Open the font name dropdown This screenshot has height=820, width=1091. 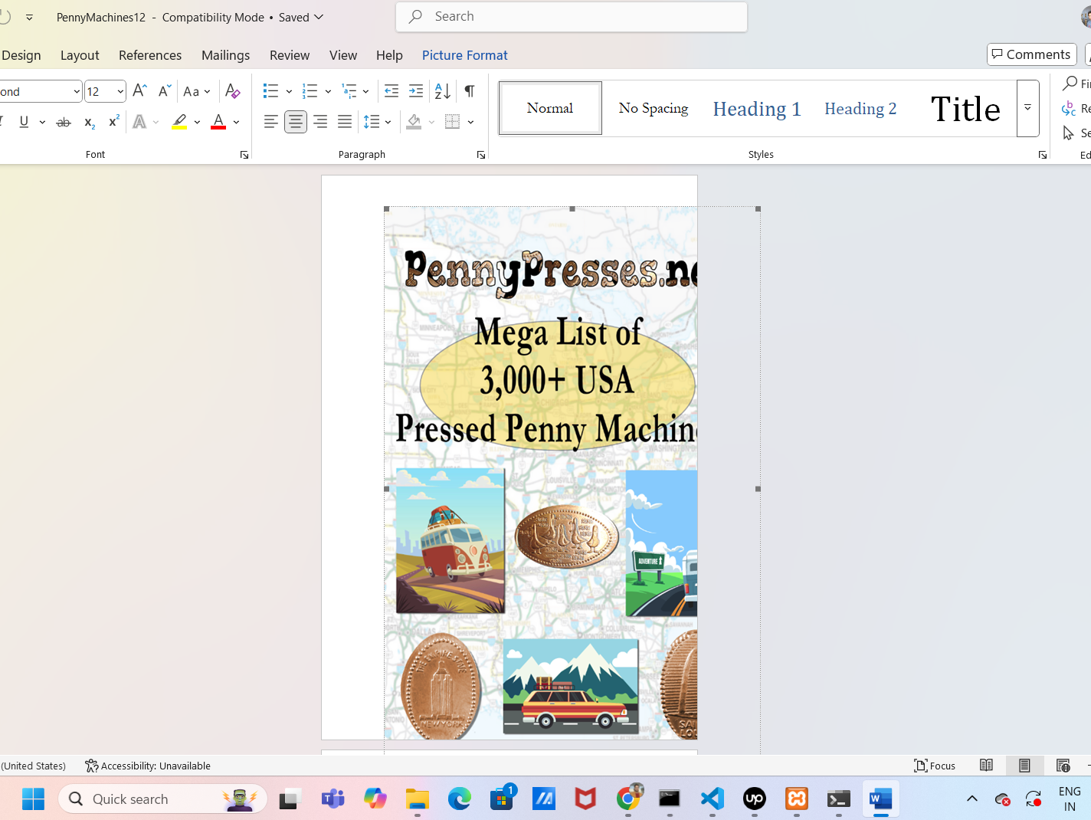(77, 91)
